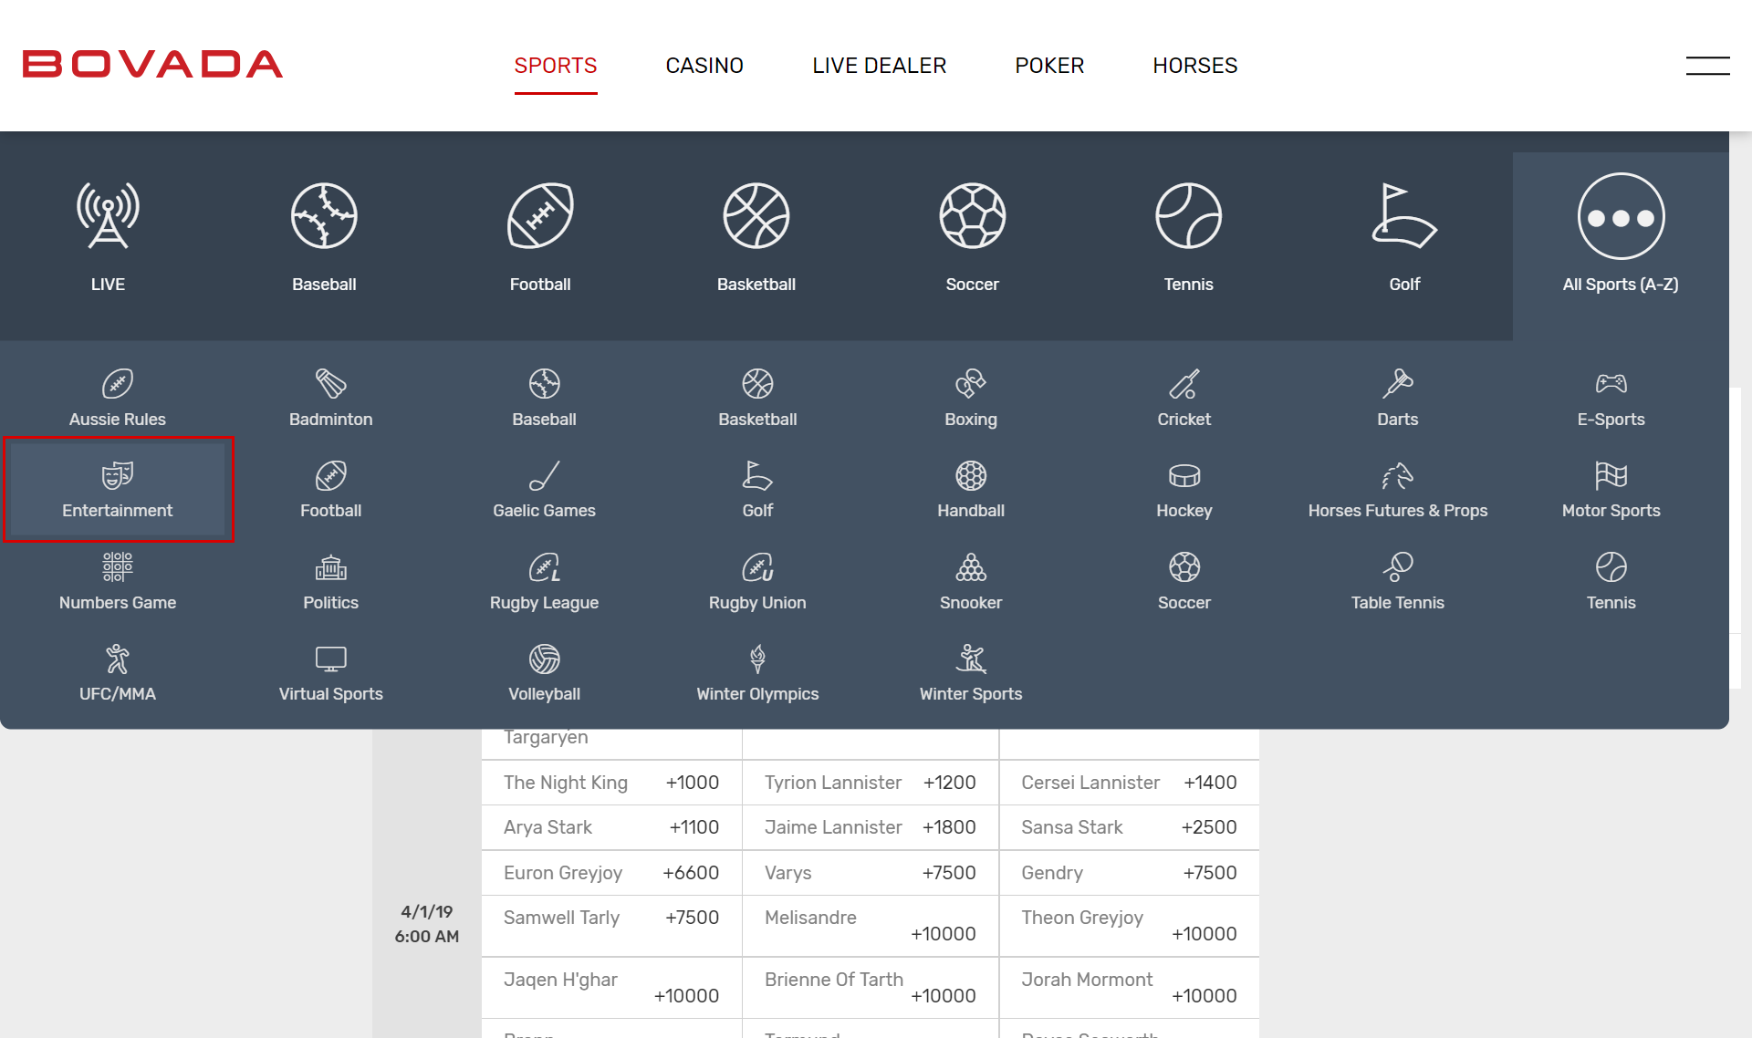Choose Horses Futures & Props icon

[1397, 476]
